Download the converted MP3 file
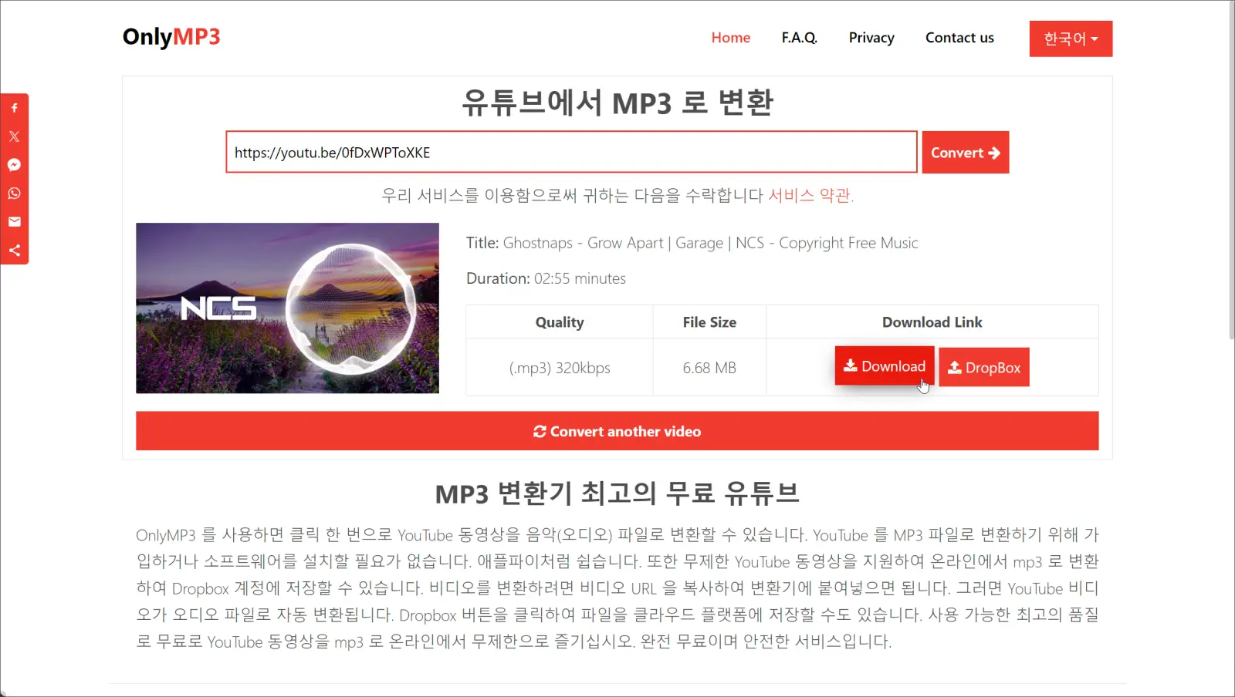The image size is (1235, 697). [884, 365]
